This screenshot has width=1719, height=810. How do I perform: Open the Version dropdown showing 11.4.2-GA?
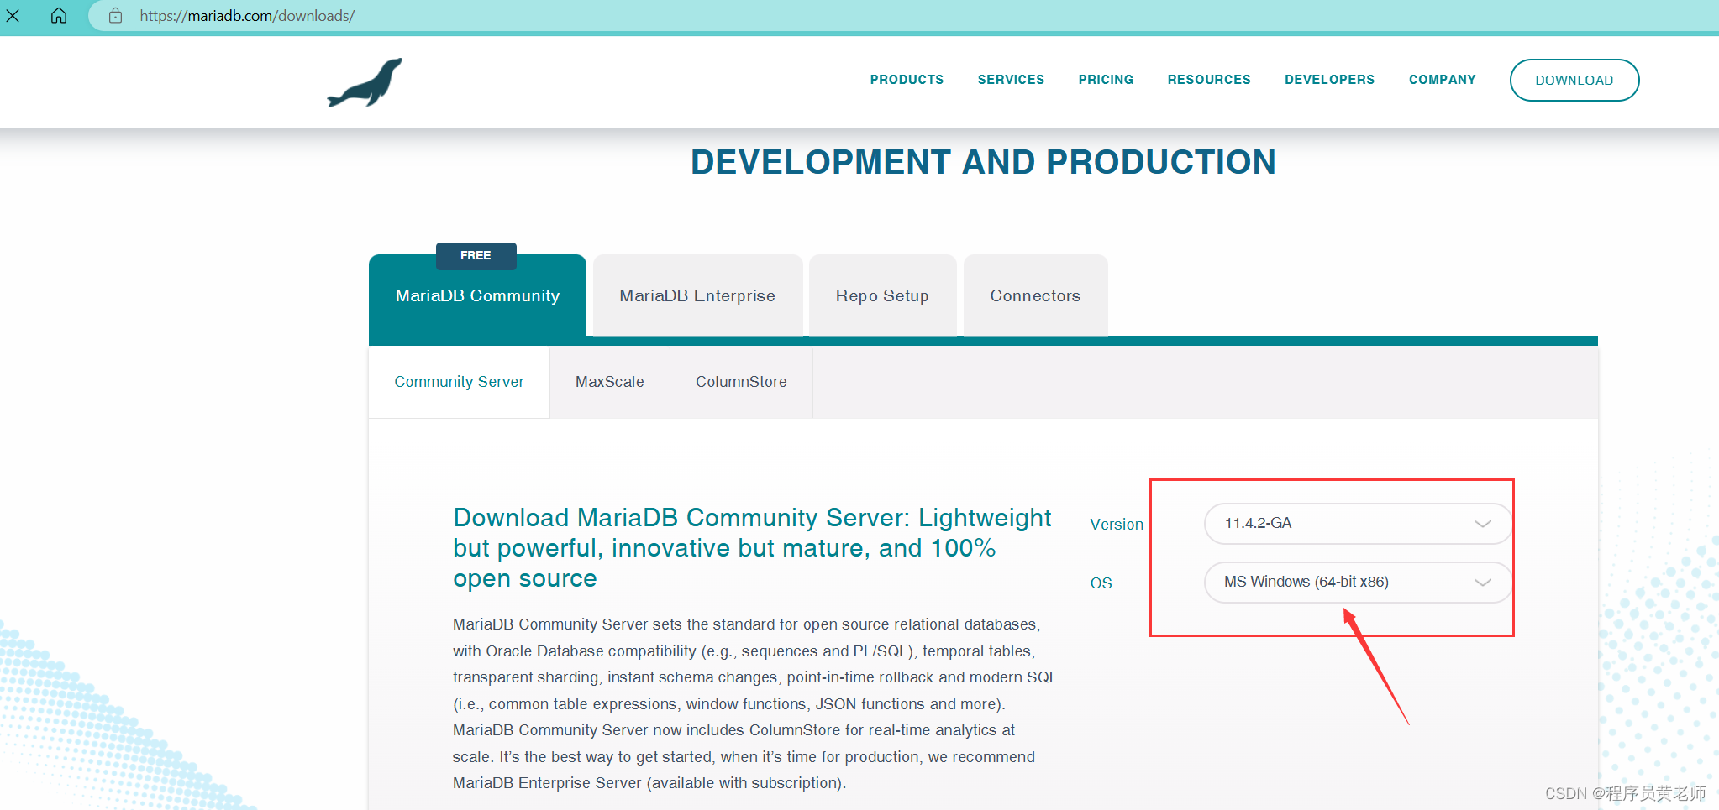pyautogui.click(x=1358, y=524)
